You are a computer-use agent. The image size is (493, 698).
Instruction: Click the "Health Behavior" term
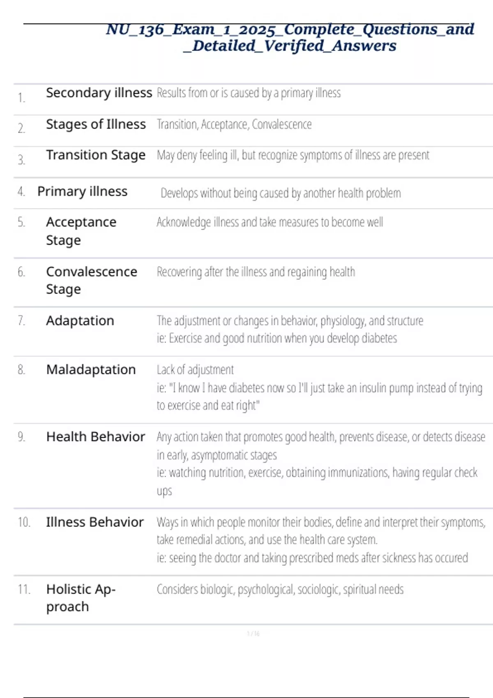(95, 437)
